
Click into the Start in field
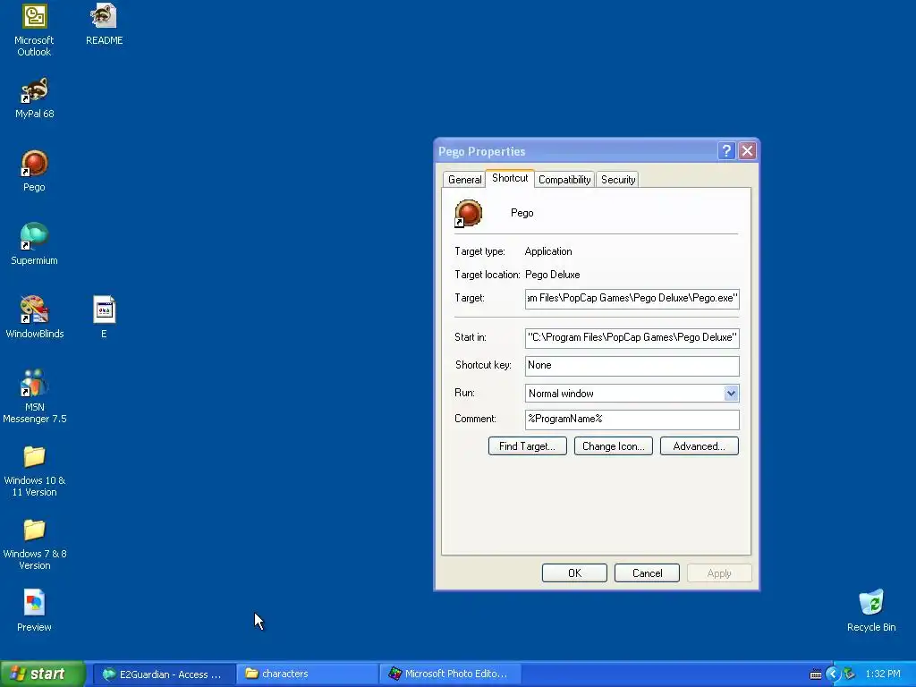632,337
